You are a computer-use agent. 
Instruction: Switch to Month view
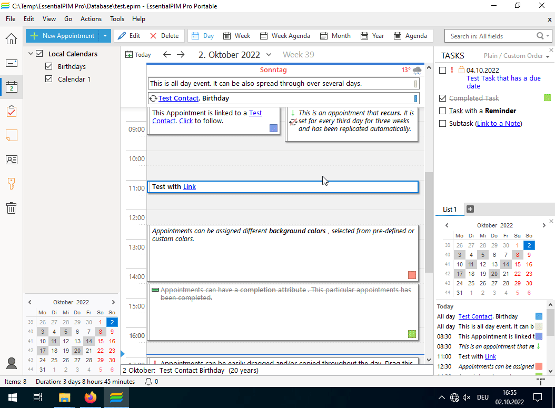pyautogui.click(x=335, y=36)
